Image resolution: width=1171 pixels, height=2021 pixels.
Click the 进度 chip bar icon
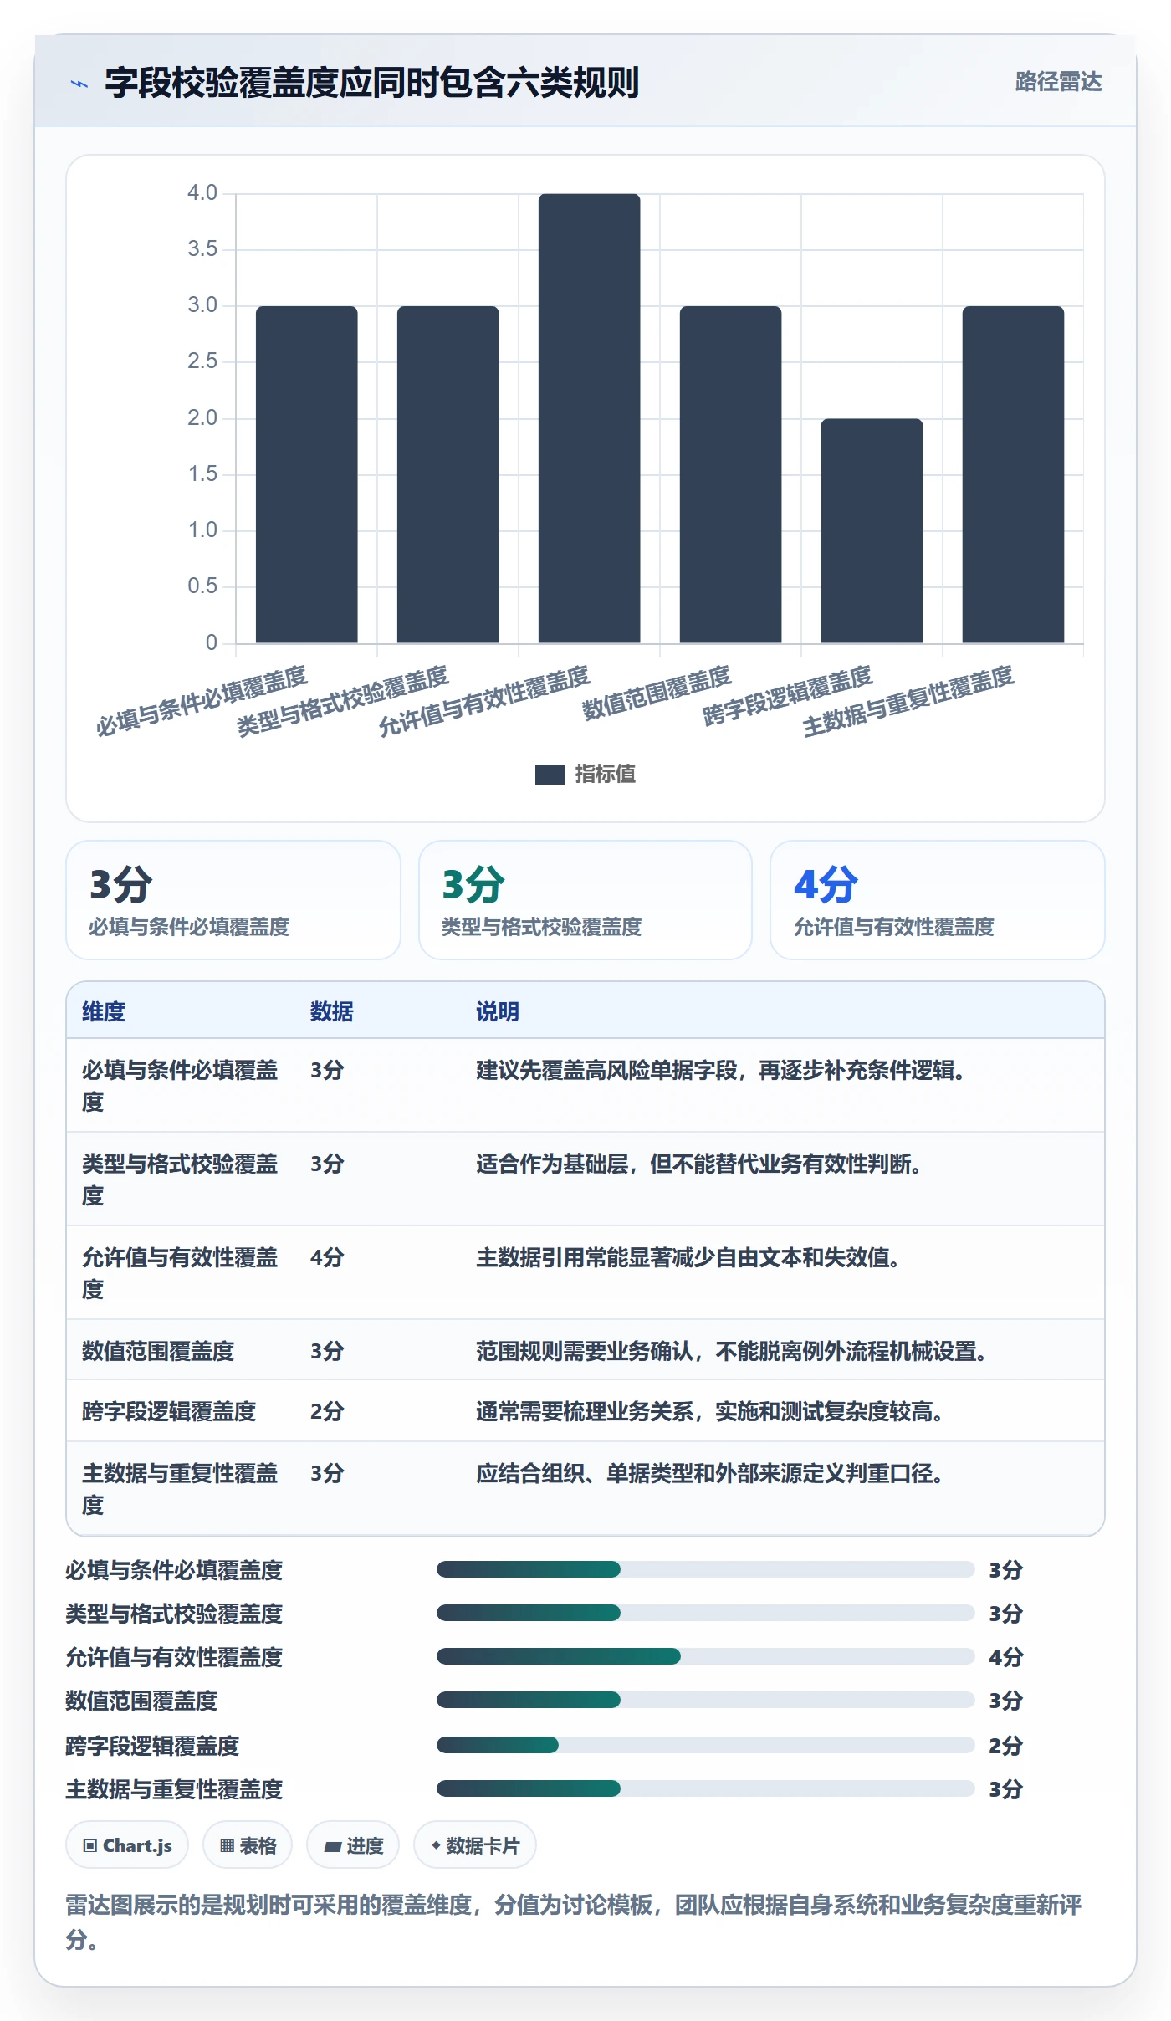(x=332, y=1846)
